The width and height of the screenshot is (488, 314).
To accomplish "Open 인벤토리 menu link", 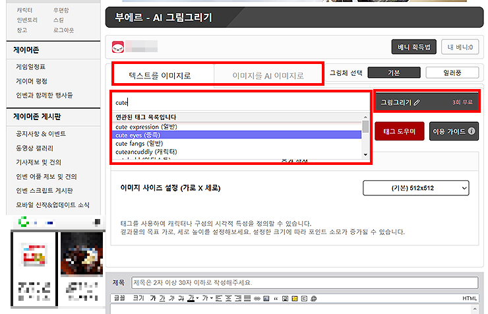I will click(x=27, y=20).
